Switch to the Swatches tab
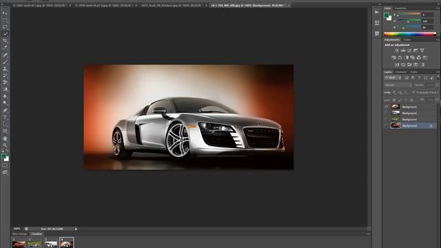Viewport: 441px width, 248px height. (400, 8)
